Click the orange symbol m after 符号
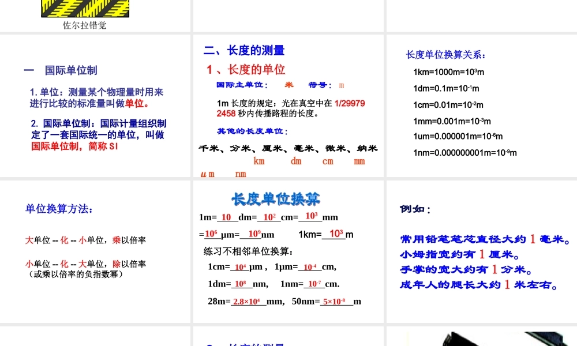577x346 pixels. click(341, 85)
